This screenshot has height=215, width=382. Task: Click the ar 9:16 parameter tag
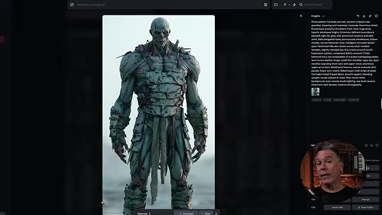327,100
